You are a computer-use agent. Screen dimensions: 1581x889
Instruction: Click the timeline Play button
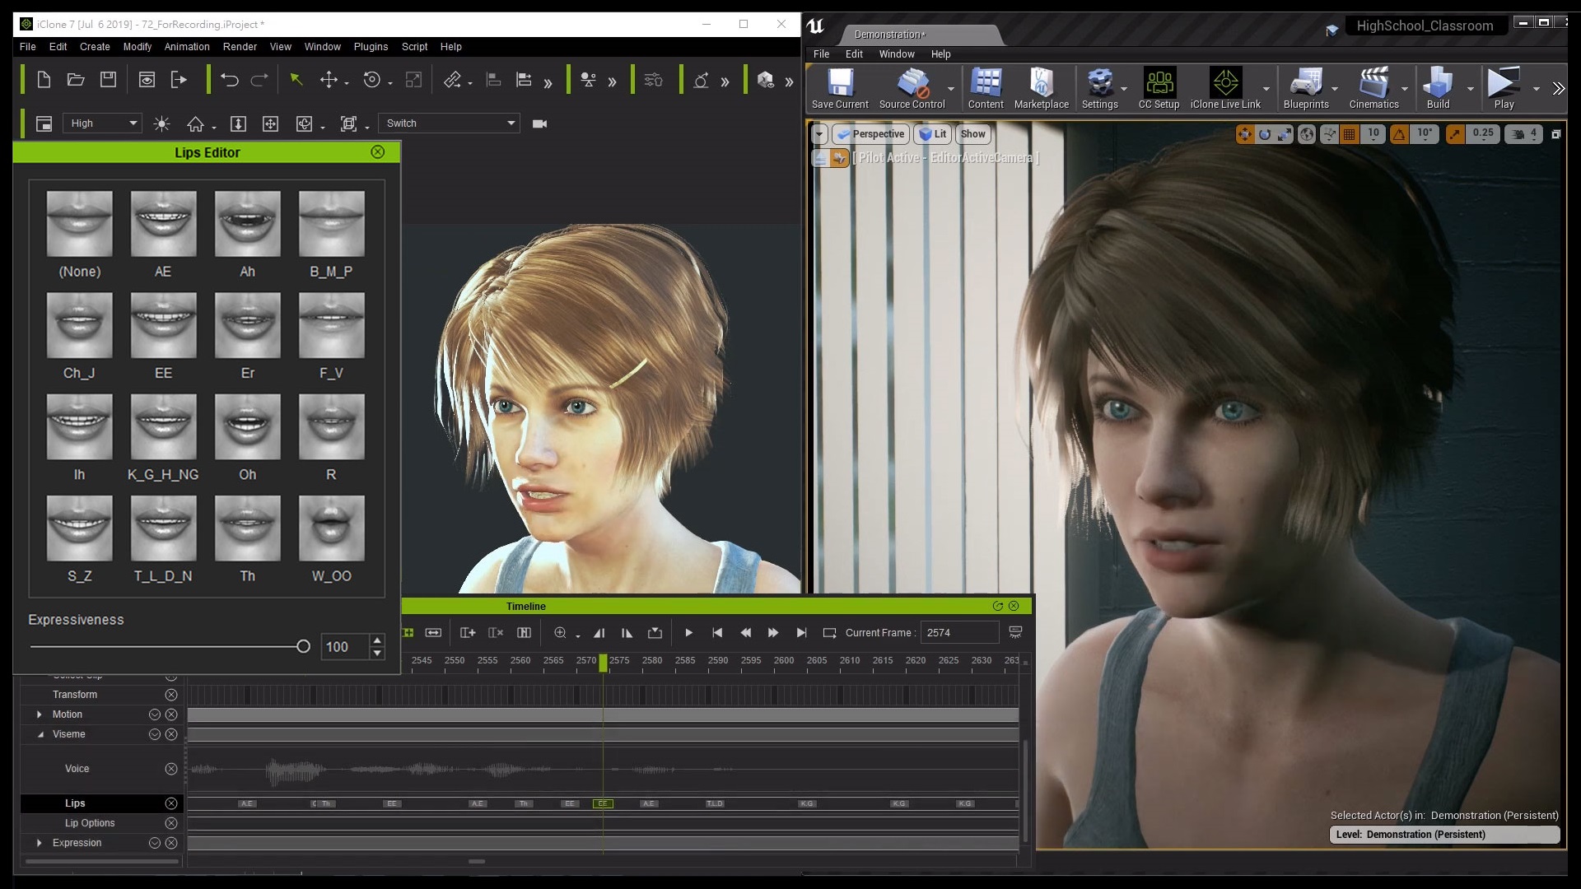tap(689, 632)
